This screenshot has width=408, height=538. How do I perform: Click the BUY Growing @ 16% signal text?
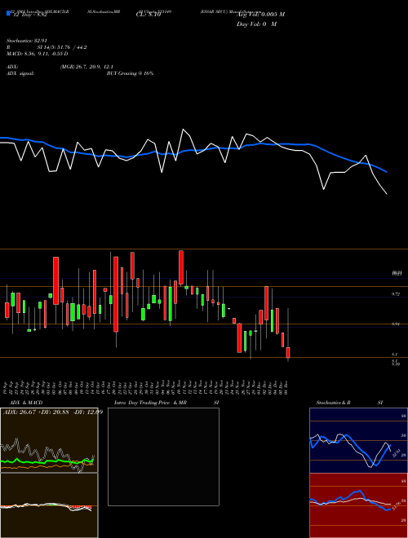tap(130, 73)
